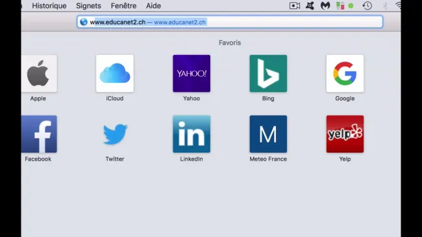Open the Yelp favorite tile
This screenshot has height=237, width=422.
[345, 134]
